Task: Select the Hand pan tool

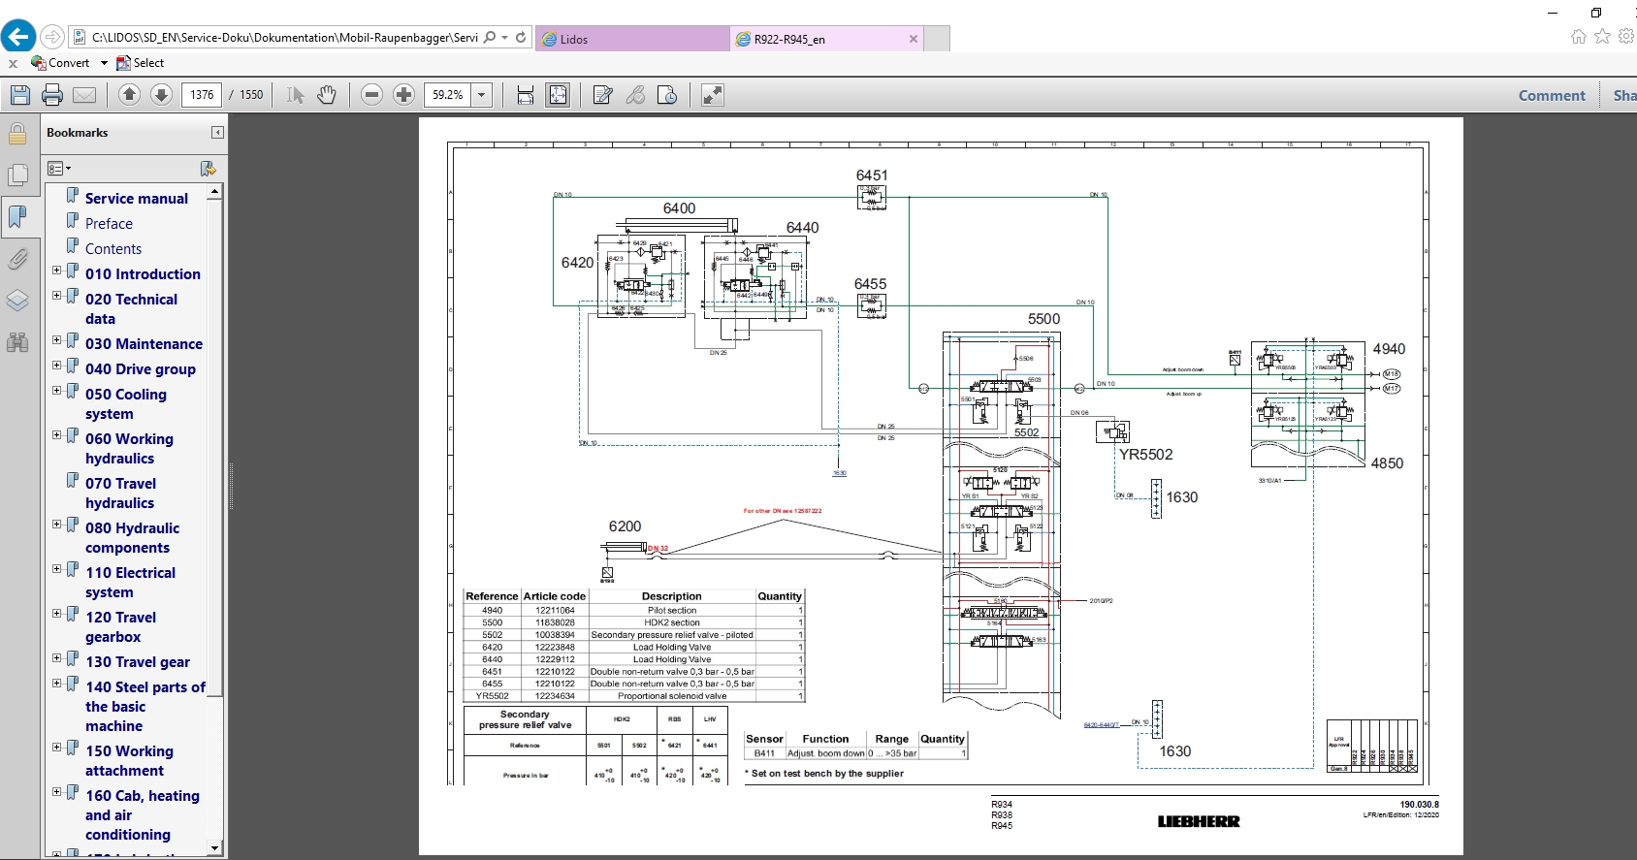Action: click(327, 95)
